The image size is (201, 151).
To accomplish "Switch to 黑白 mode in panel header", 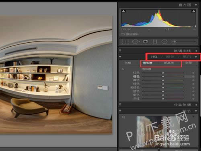I will (x=187, y=57).
